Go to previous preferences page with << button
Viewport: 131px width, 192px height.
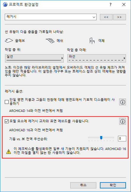[x=106, y=17]
